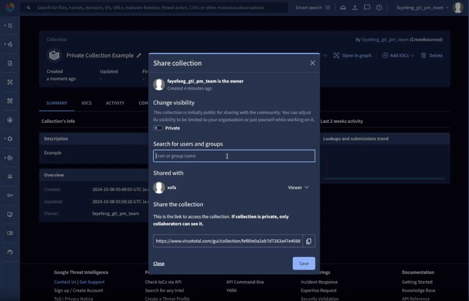Click the sidebar target circle icon
Viewport: 469px width, 301px height.
pyautogui.click(x=10, y=120)
